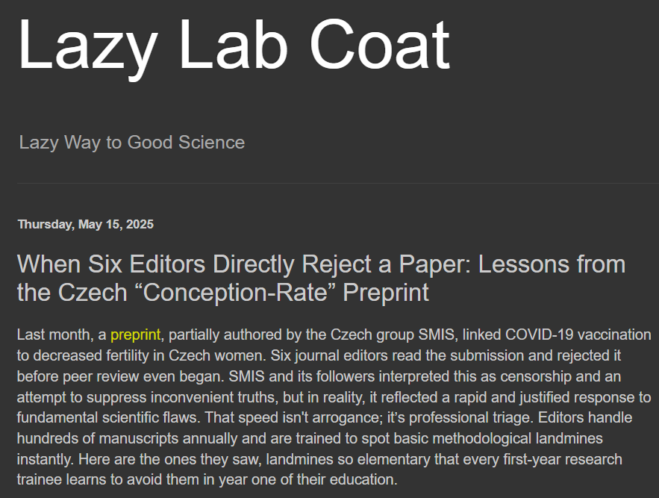Click the word "Coat" in the blog header
The image size is (659, 498).
point(381,45)
